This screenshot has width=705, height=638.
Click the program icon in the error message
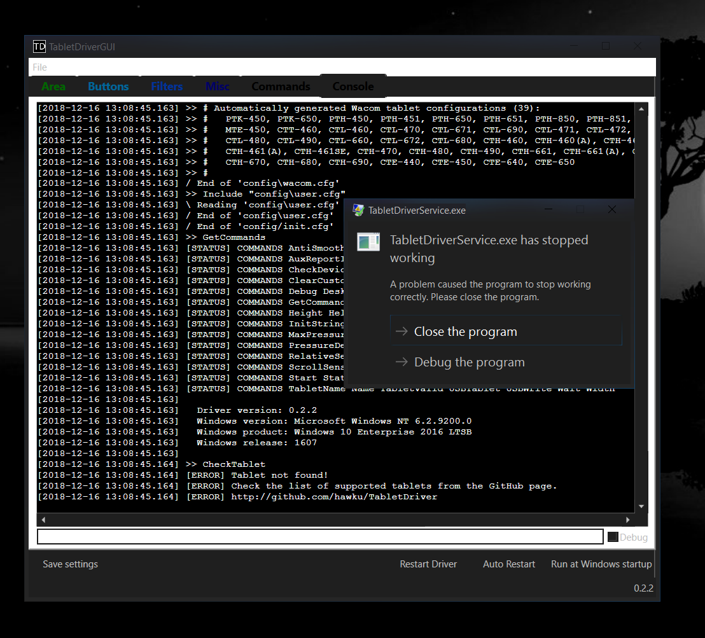point(368,242)
